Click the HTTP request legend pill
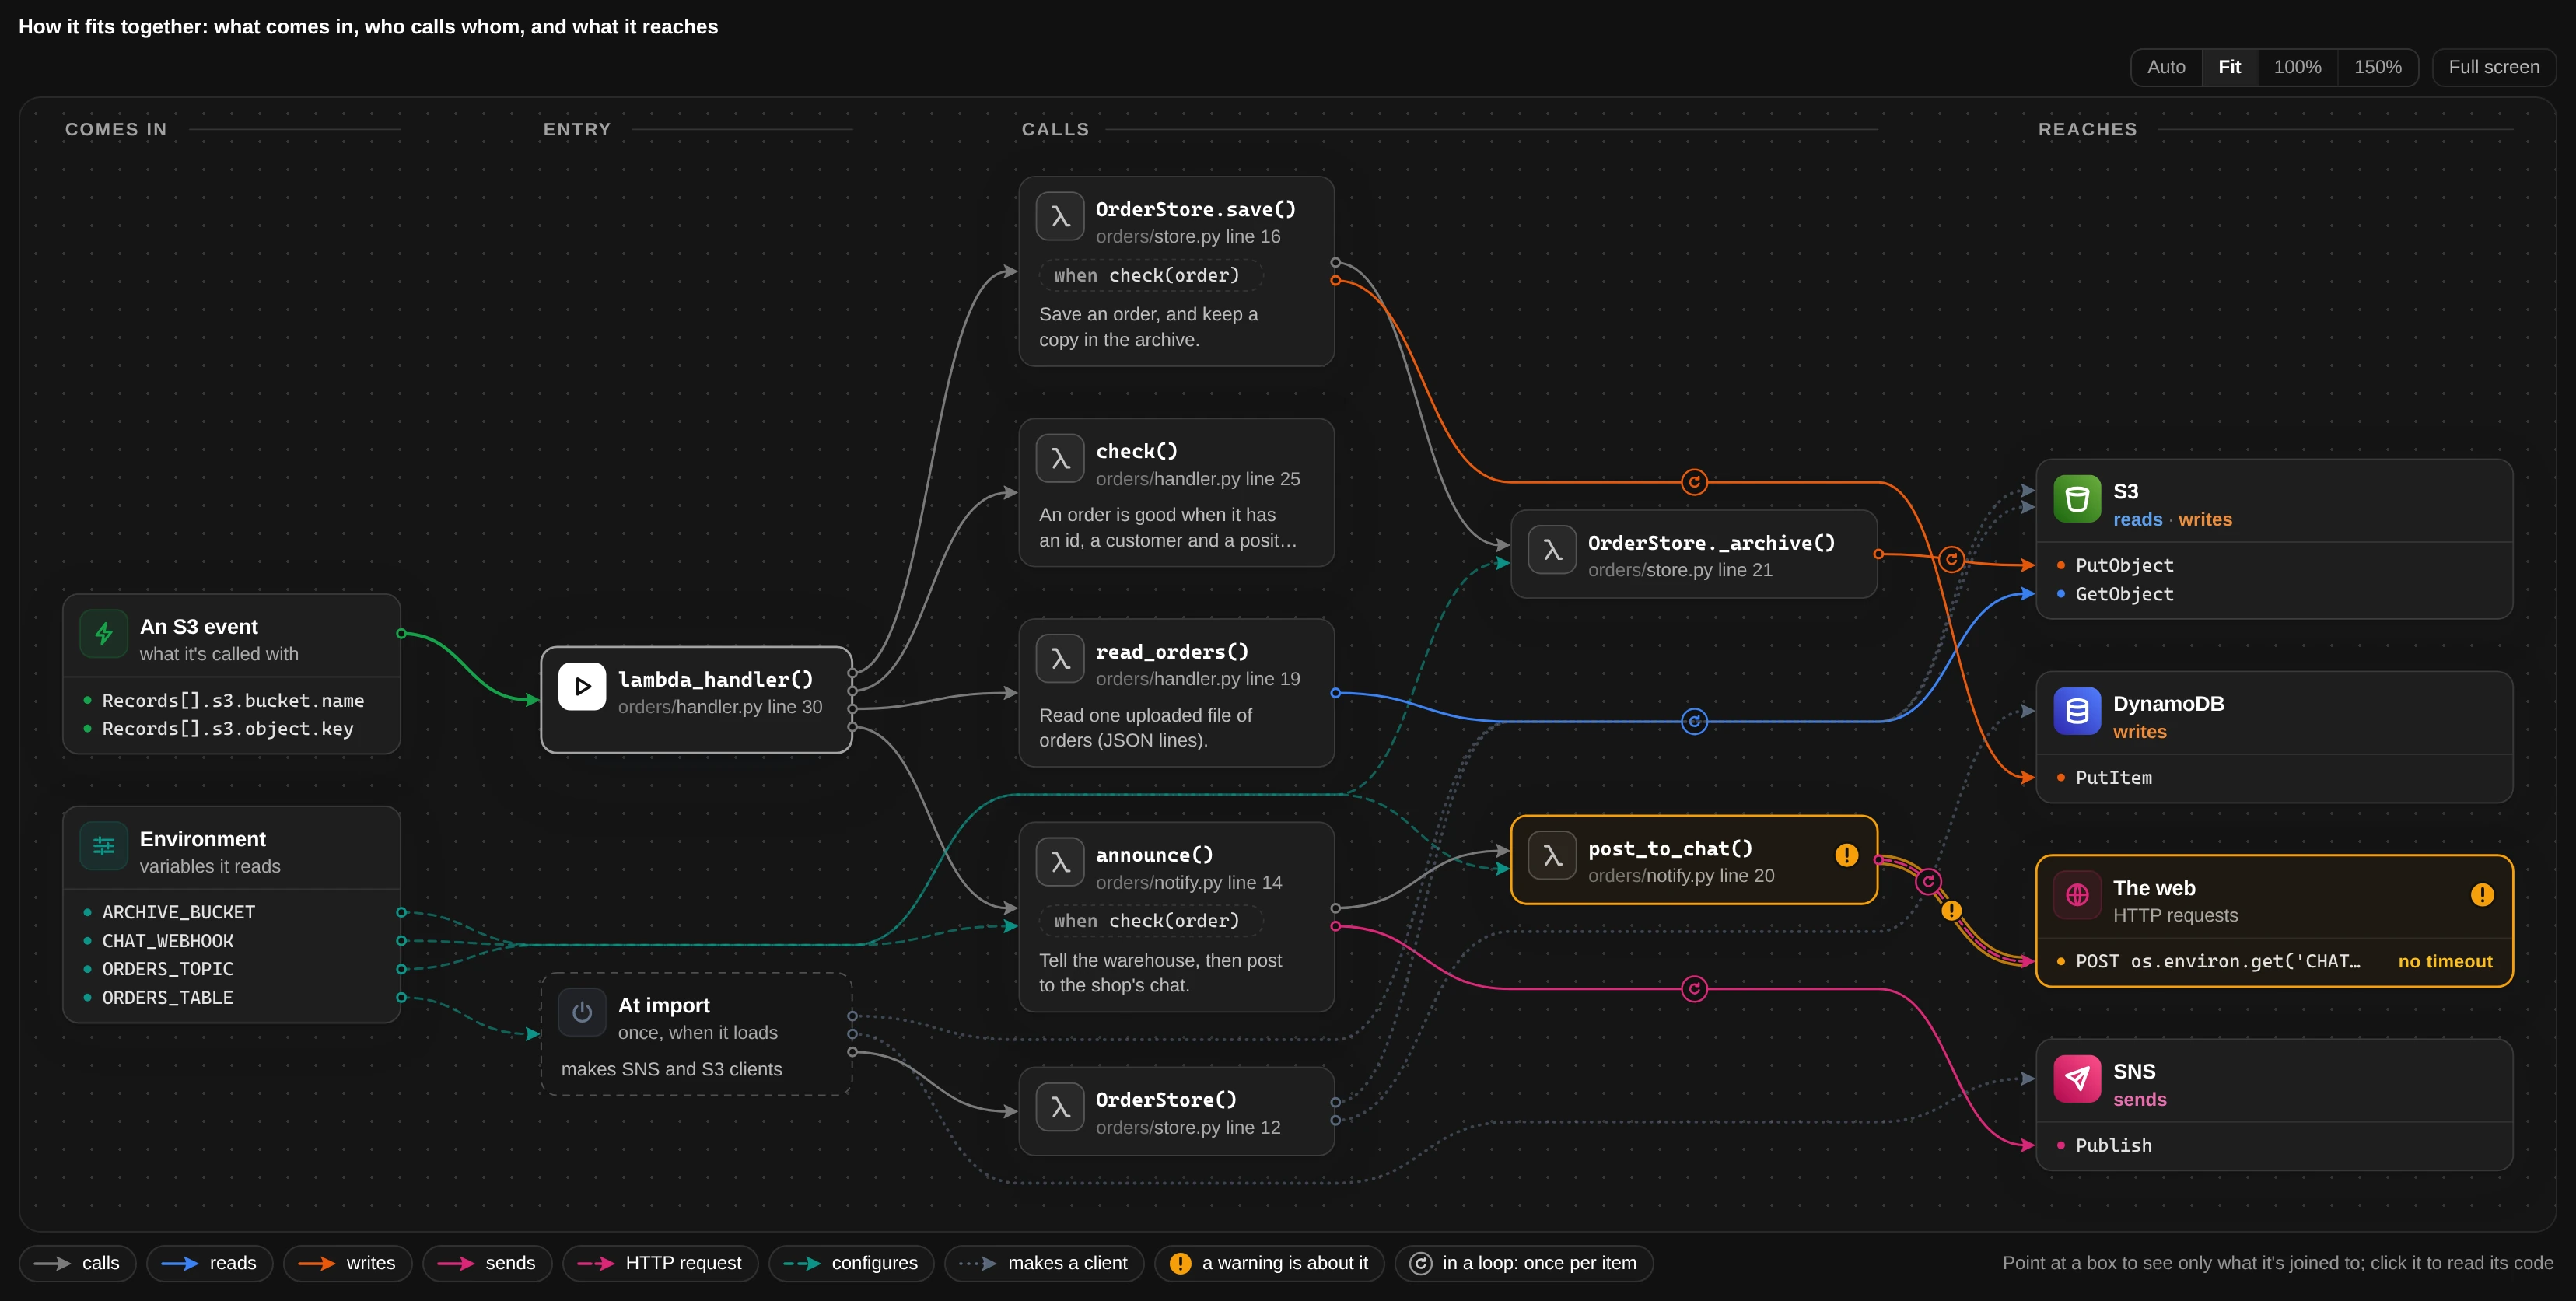This screenshot has width=2576, height=1301. 660,1263
